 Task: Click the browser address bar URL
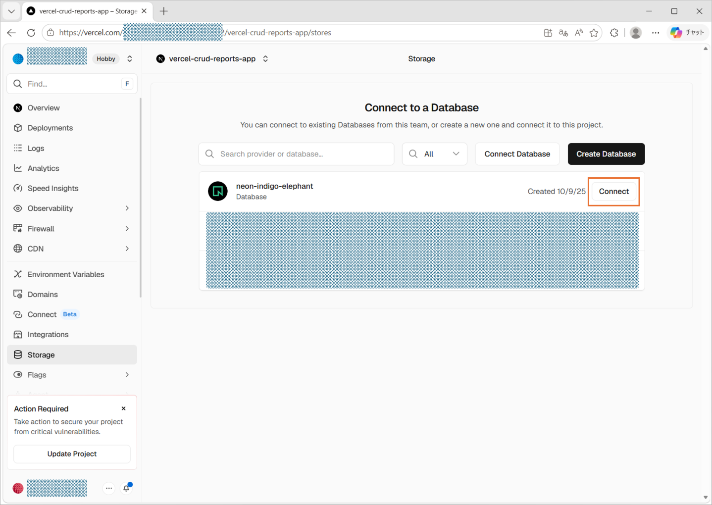click(195, 33)
